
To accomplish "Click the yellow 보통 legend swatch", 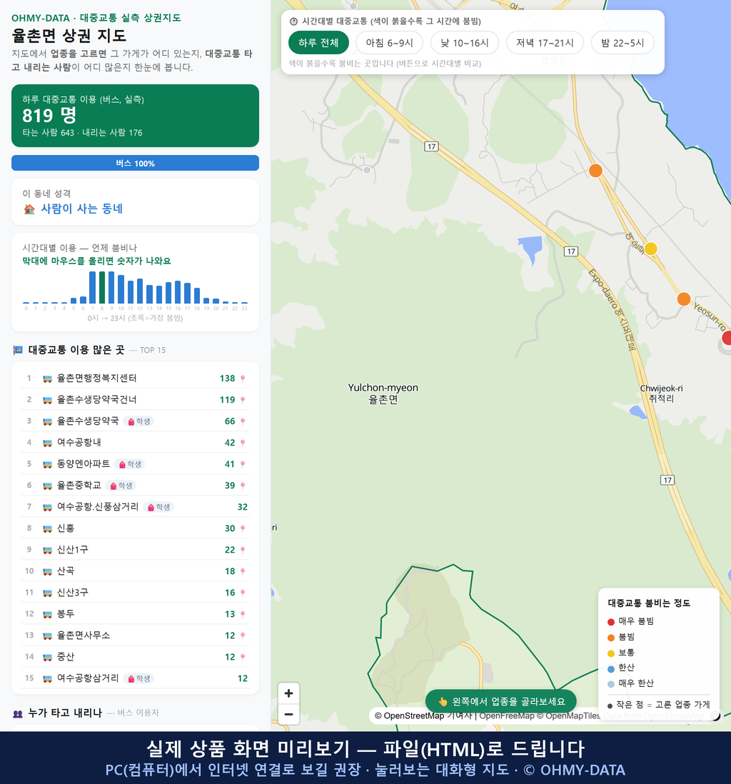I will [611, 653].
